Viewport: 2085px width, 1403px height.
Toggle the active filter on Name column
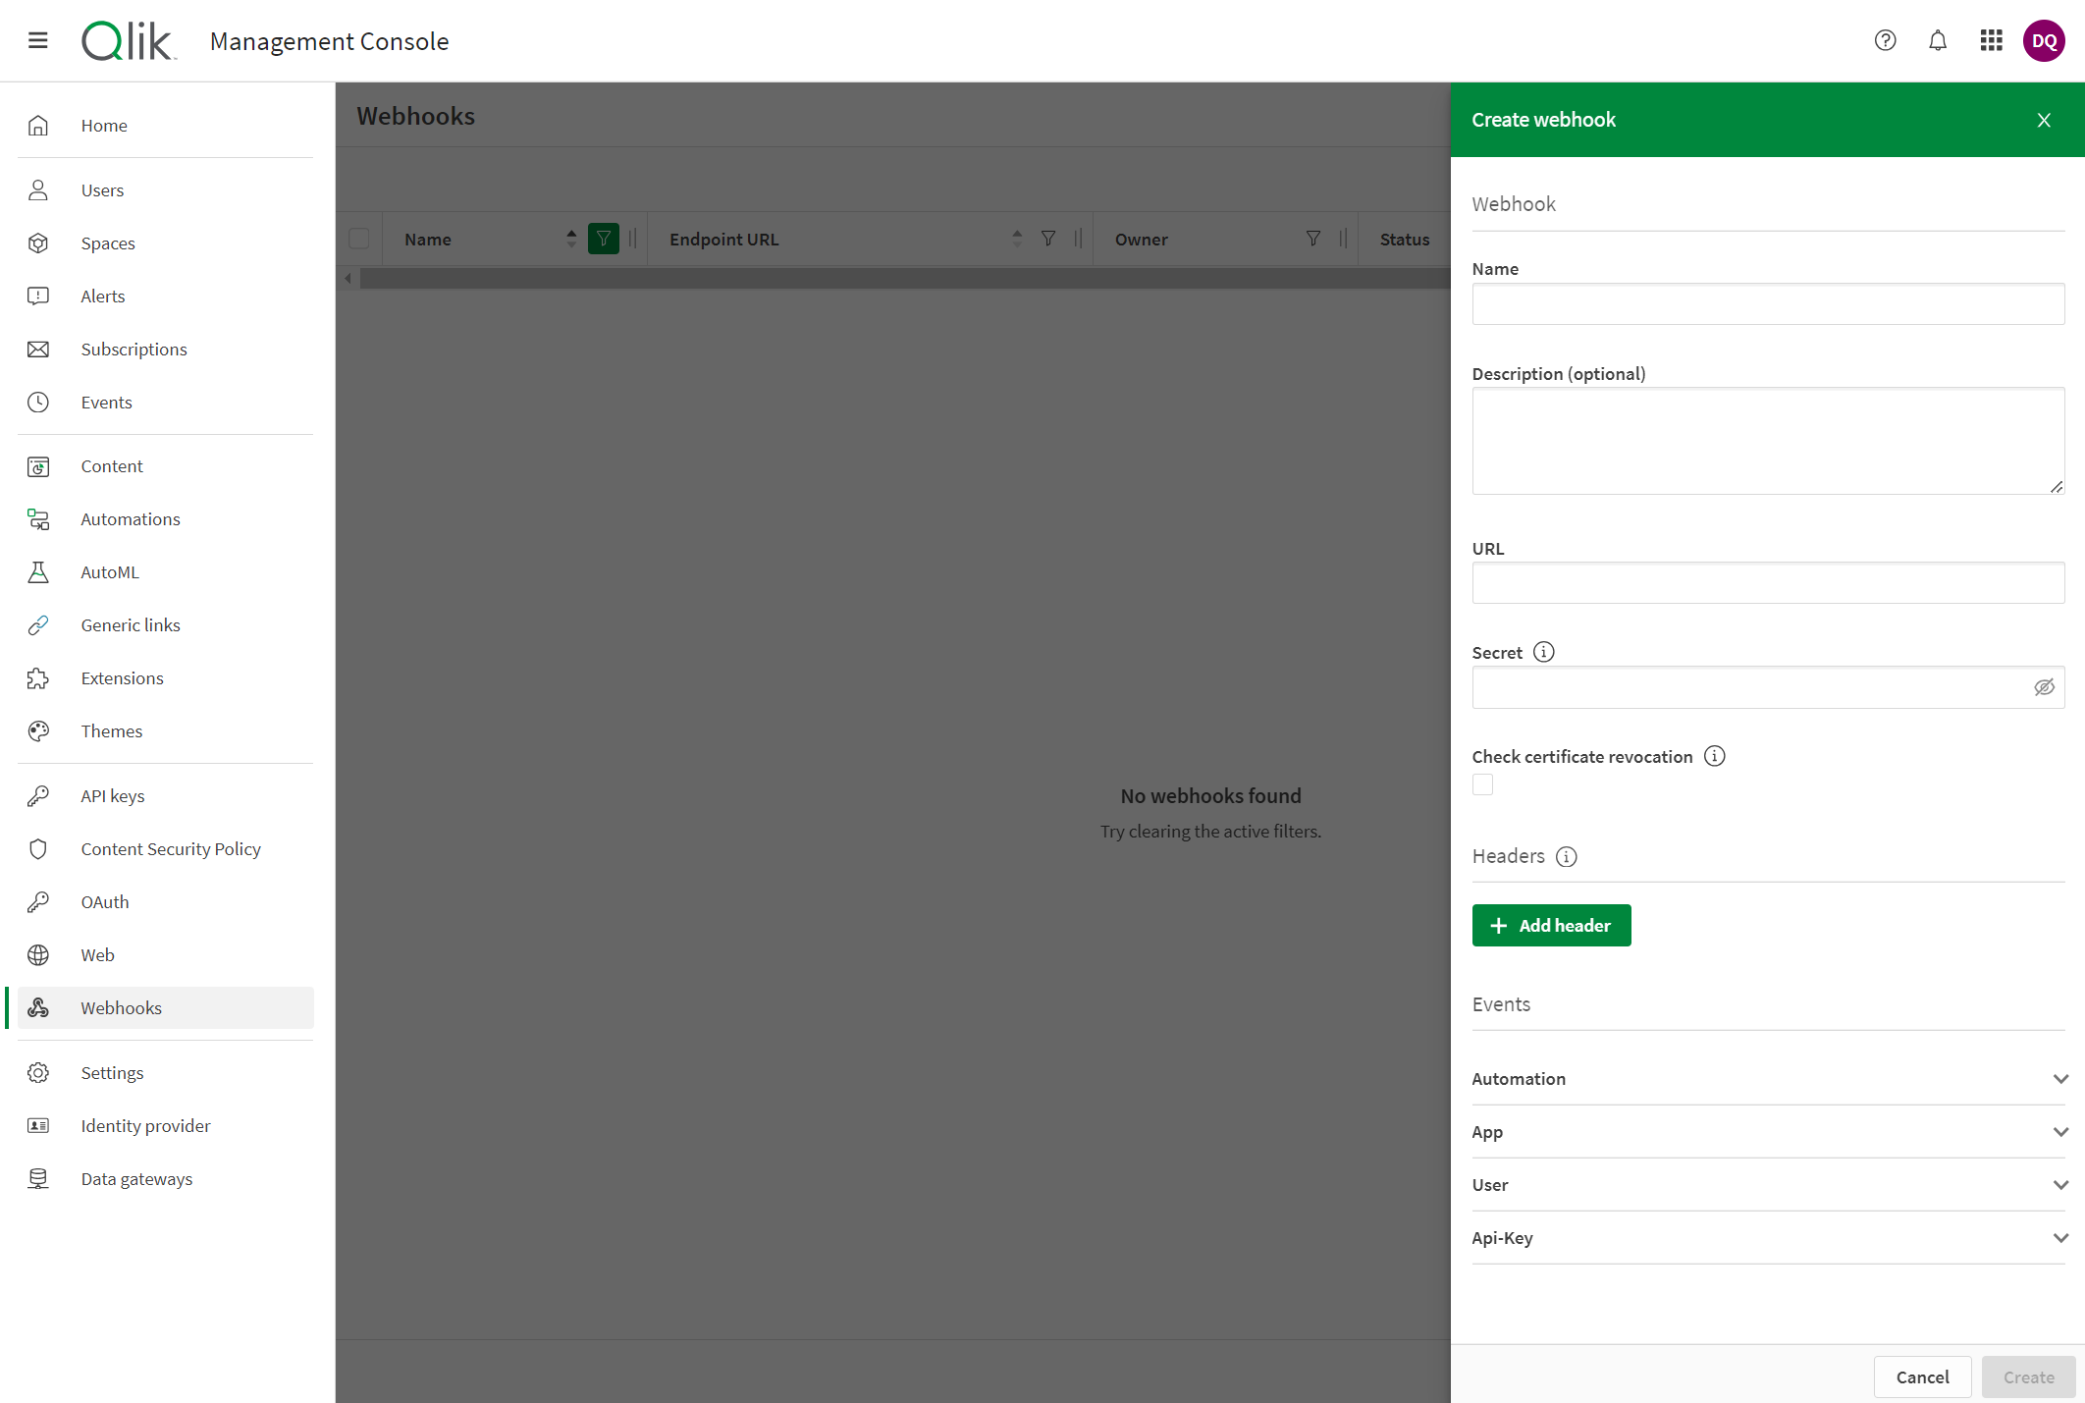pyautogui.click(x=603, y=238)
